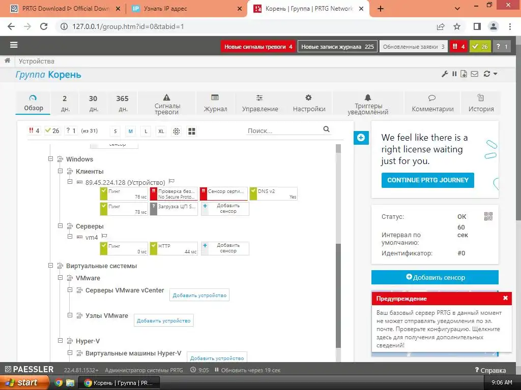This screenshot has width=521, height=390.
Task: Switch to the Журнал tab
Action: (215, 103)
